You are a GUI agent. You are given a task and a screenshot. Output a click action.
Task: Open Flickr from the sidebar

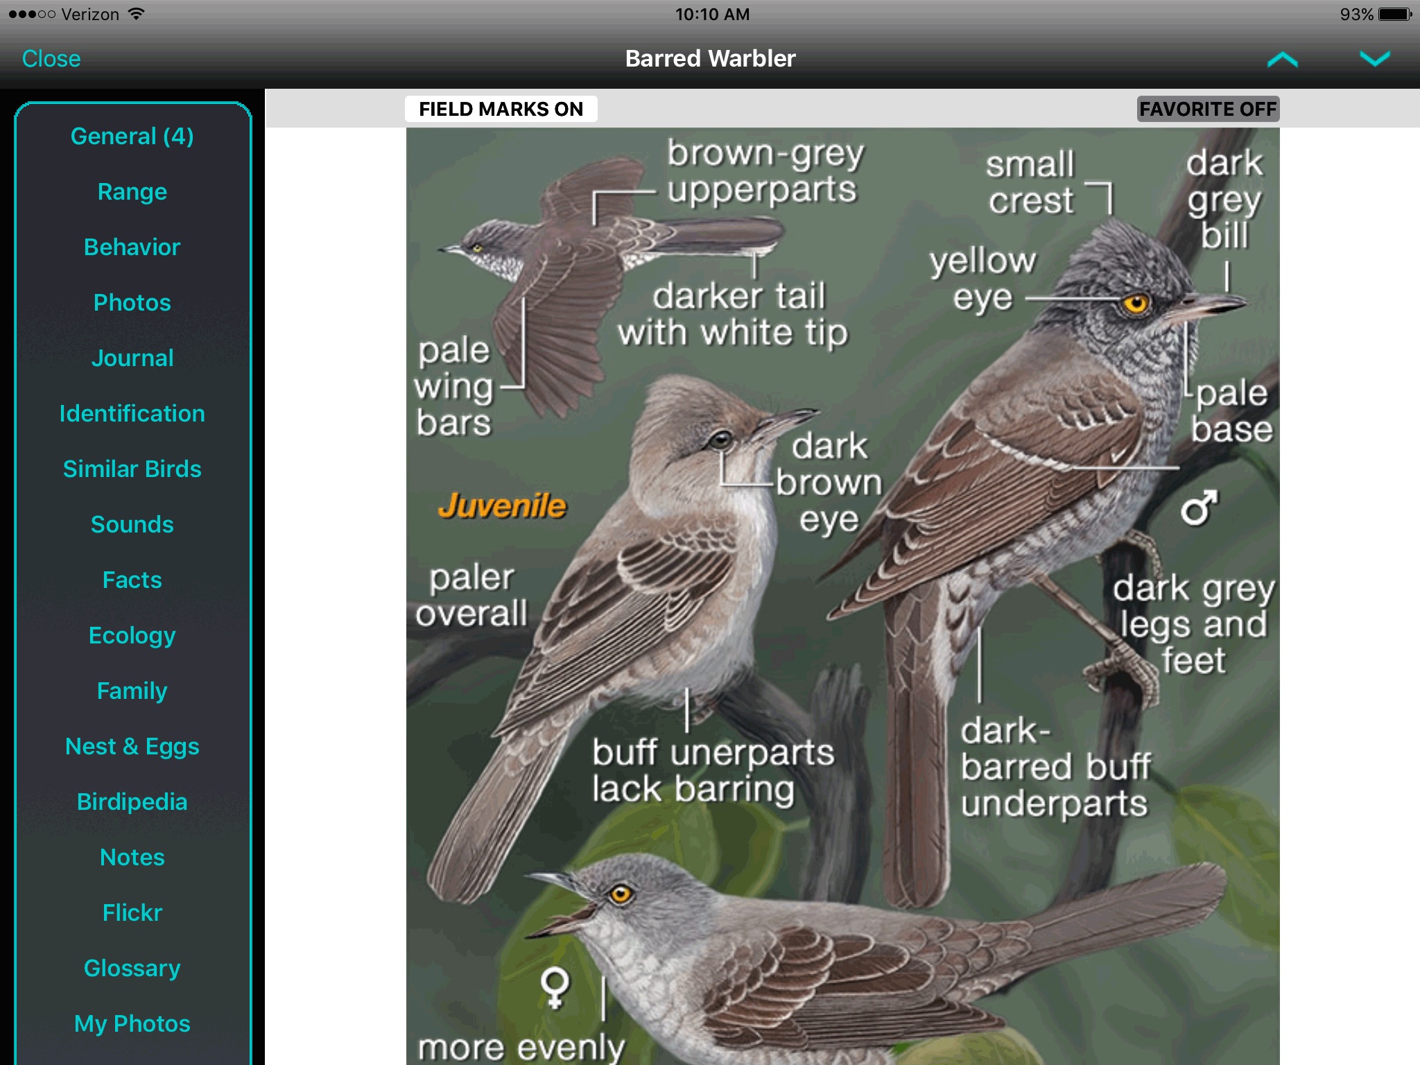point(132,912)
